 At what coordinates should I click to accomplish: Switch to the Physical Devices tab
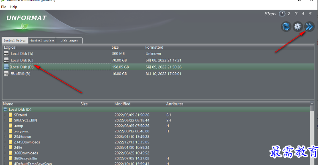(42, 41)
